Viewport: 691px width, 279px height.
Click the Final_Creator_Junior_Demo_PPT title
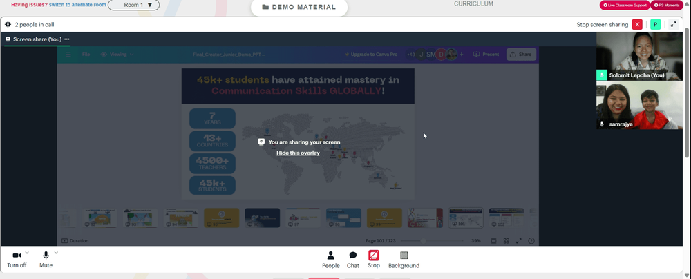(x=229, y=55)
